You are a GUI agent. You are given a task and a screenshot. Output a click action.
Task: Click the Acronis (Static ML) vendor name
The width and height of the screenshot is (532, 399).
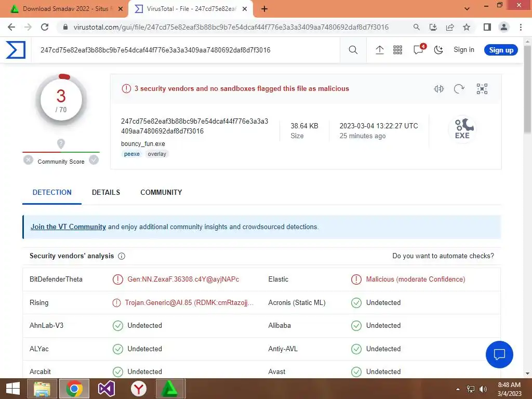[x=297, y=303]
